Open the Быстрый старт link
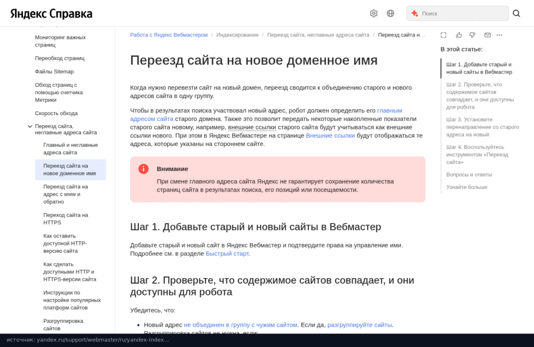This screenshot has height=347, width=534. 227,253
